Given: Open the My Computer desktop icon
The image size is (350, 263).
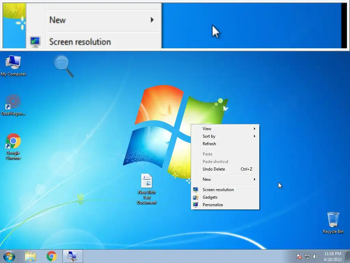Looking at the screenshot, I should tap(13, 65).
